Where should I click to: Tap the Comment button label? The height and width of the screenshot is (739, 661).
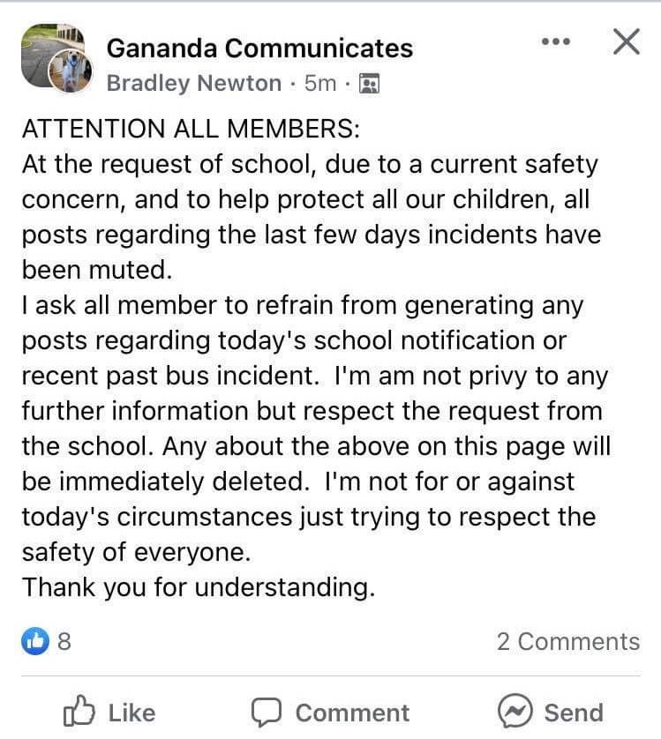coord(352,713)
